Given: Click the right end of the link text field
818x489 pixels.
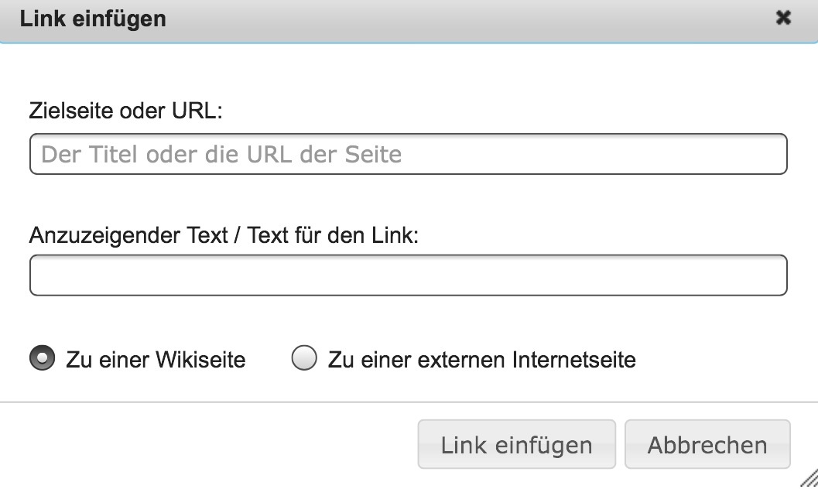Looking at the screenshot, I should [766, 275].
